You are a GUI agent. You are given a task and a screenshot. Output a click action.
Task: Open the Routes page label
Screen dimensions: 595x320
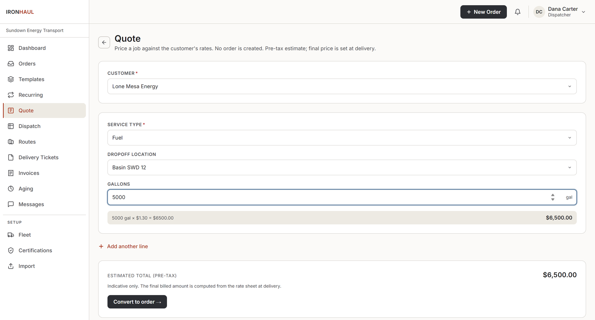tap(27, 142)
